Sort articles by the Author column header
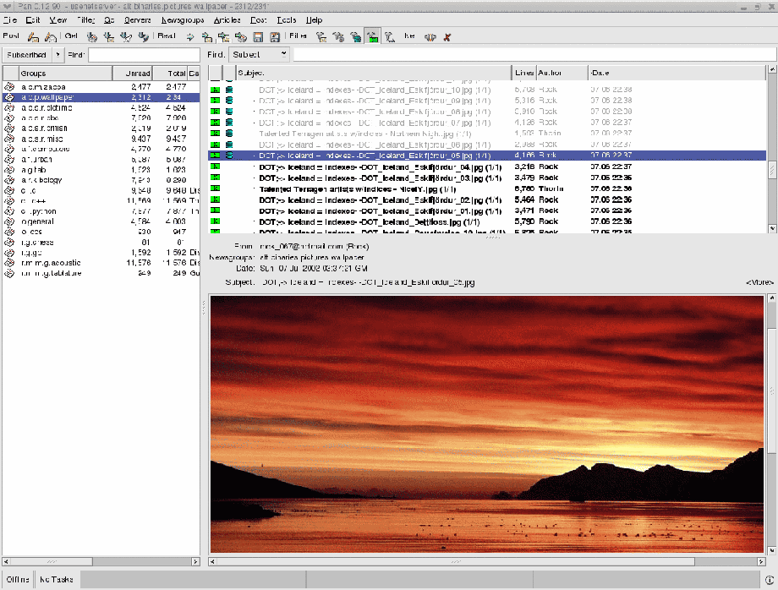 point(562,73)
